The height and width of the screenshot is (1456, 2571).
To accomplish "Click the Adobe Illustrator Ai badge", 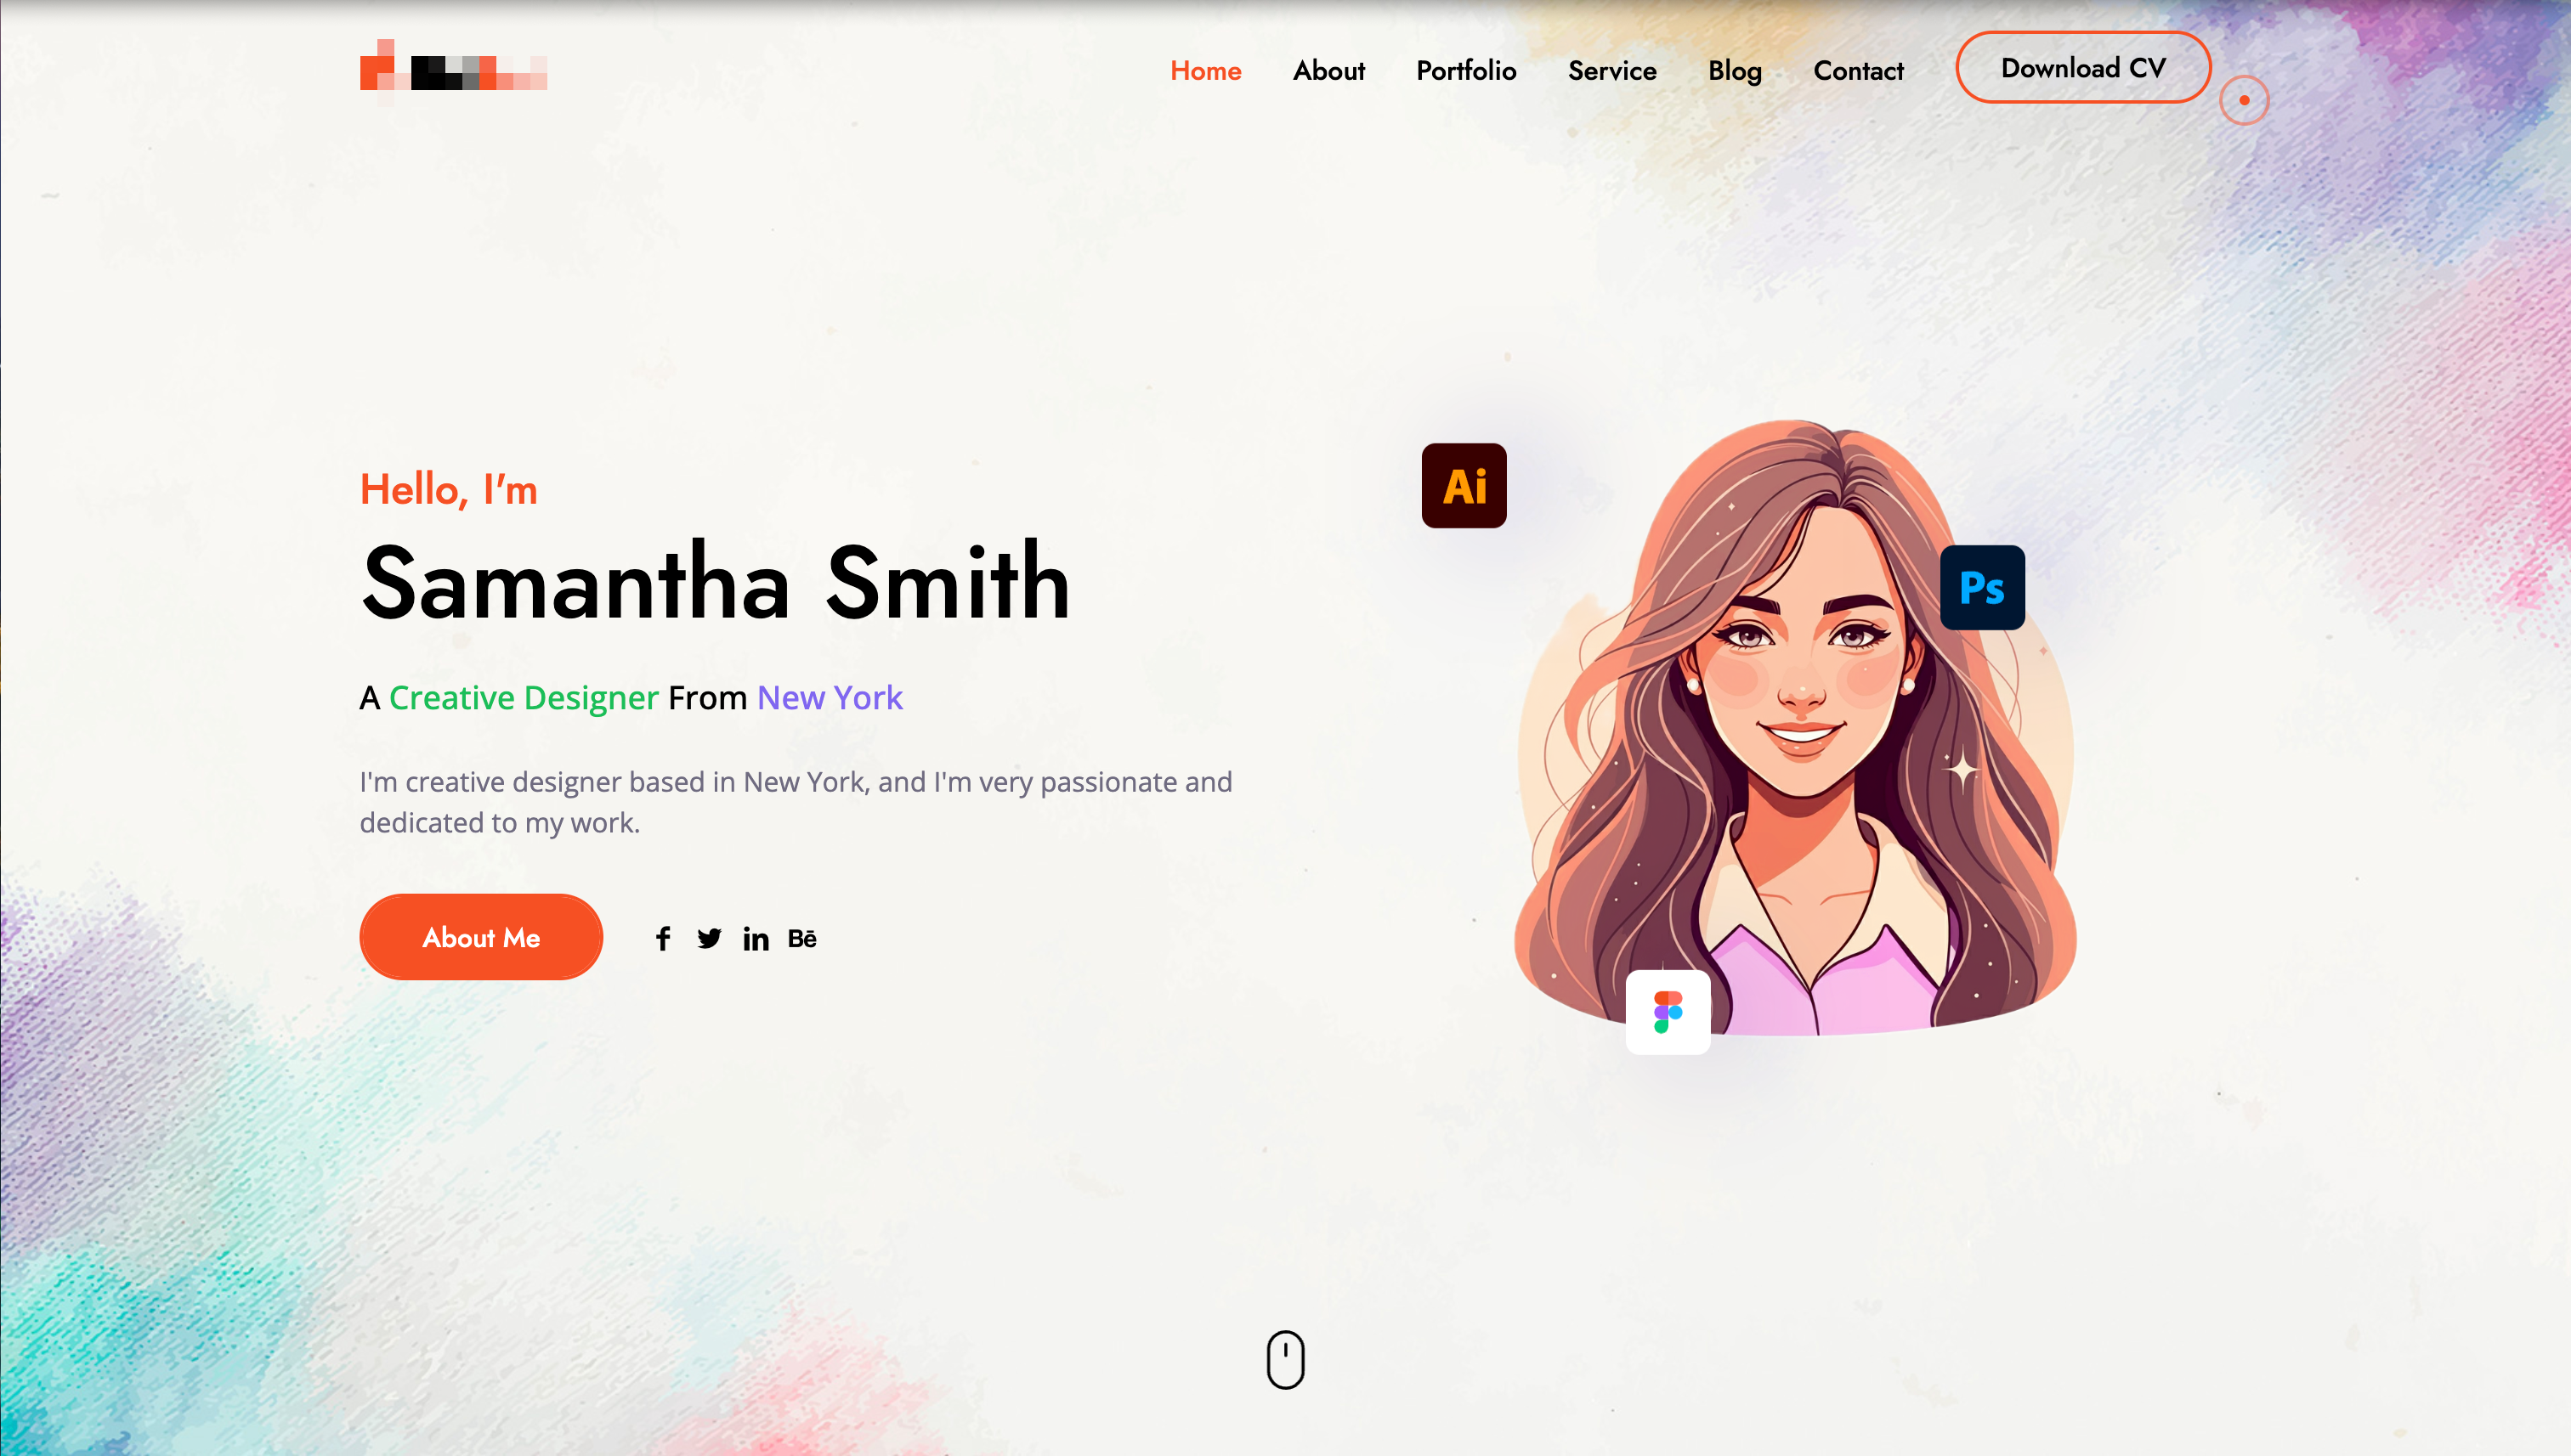I will 1464,486.
